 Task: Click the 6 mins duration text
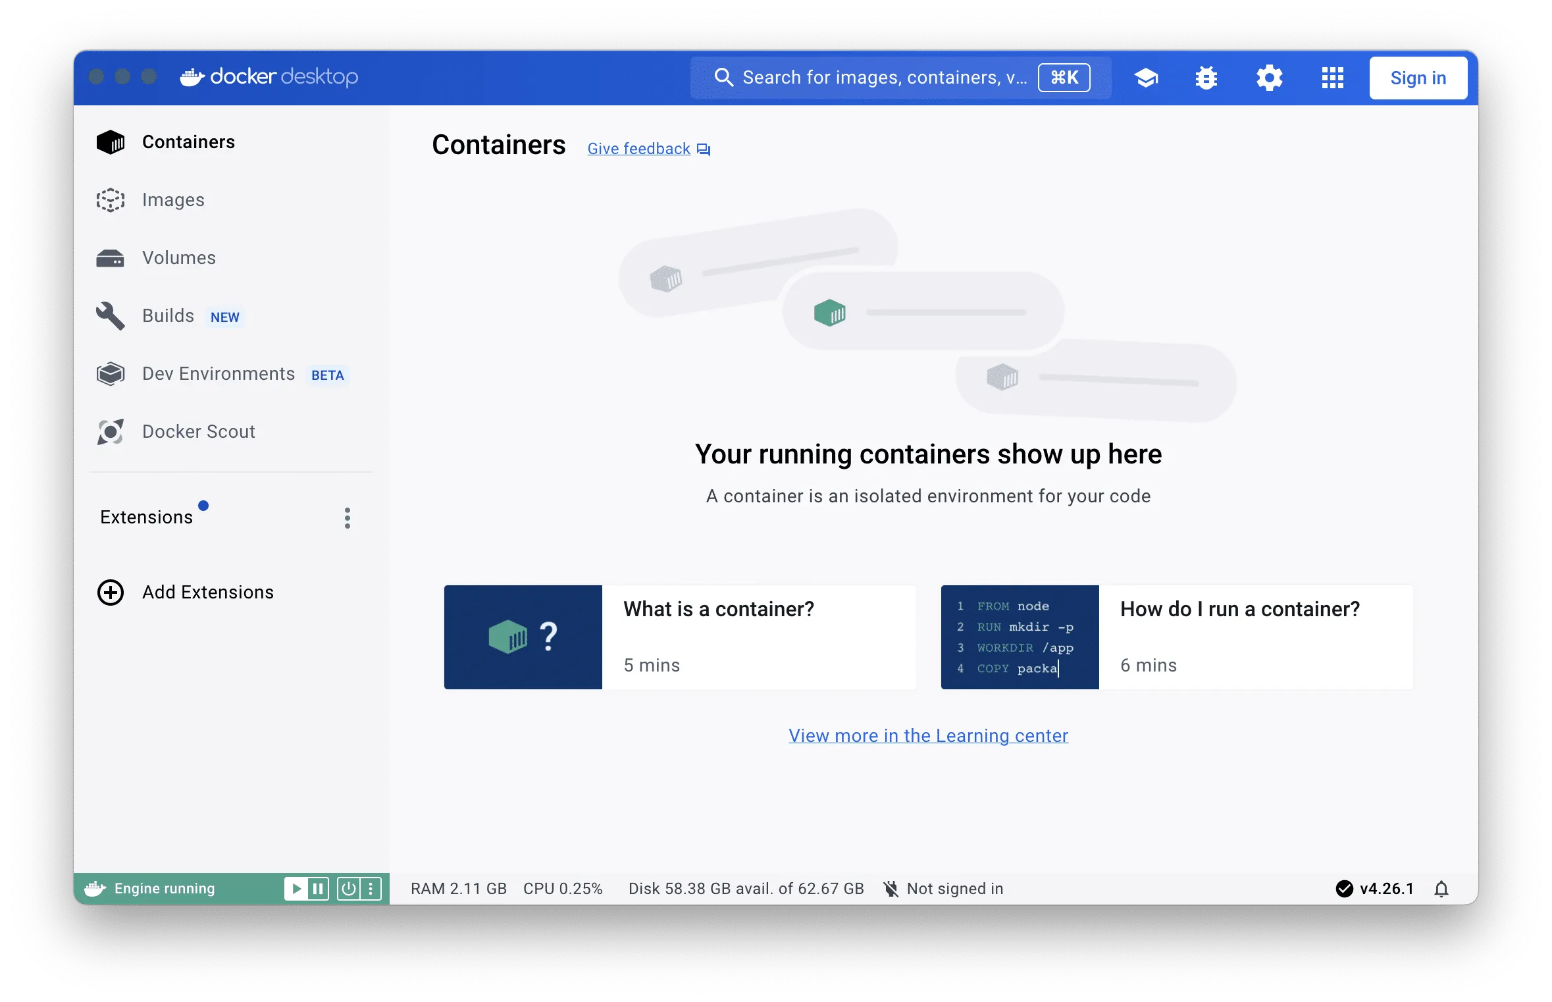tap(1149, 665)
